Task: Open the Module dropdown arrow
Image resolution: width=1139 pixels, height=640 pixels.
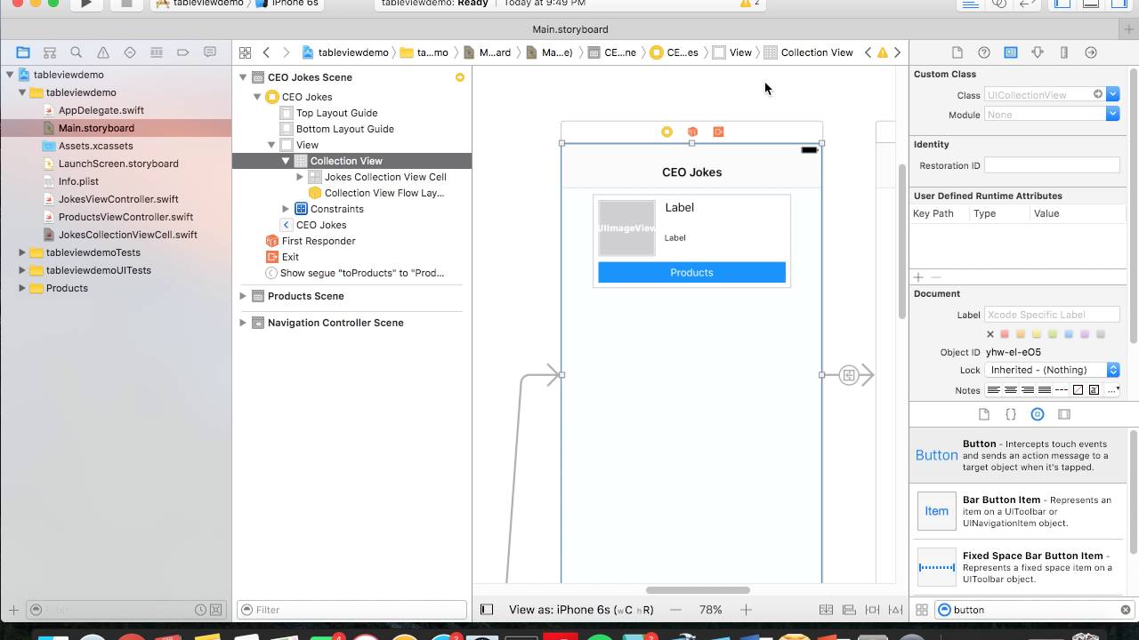Action: [1113, 115]
